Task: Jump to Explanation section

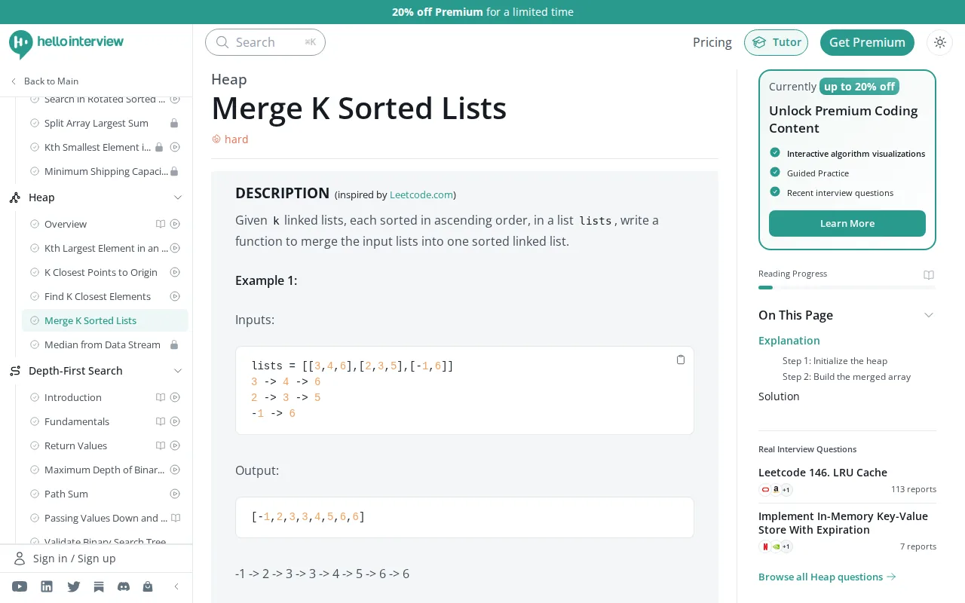Action: click(789, 341)
